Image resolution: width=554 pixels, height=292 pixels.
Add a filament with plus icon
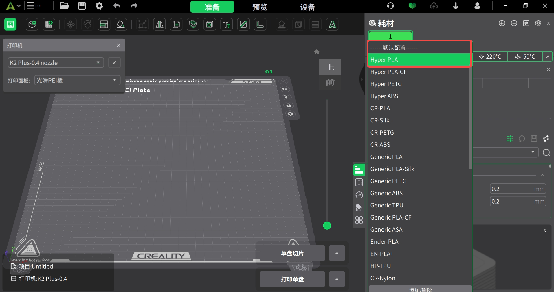(x=502, y=23)
